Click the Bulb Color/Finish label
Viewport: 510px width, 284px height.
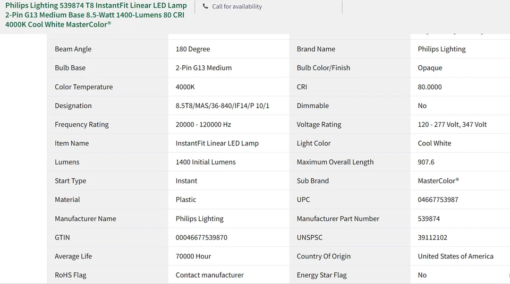pyautogui.click(x=324, y=68)
